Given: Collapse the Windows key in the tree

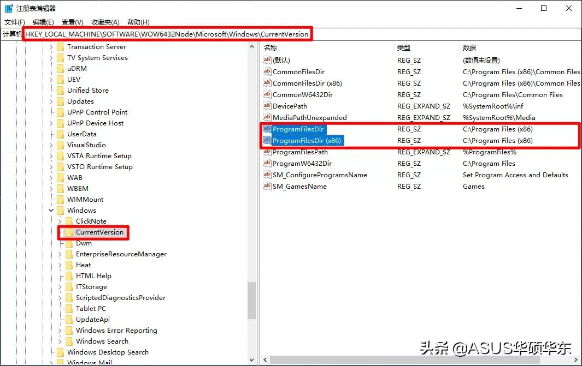Looking at the screenshot, I should 51,210.
